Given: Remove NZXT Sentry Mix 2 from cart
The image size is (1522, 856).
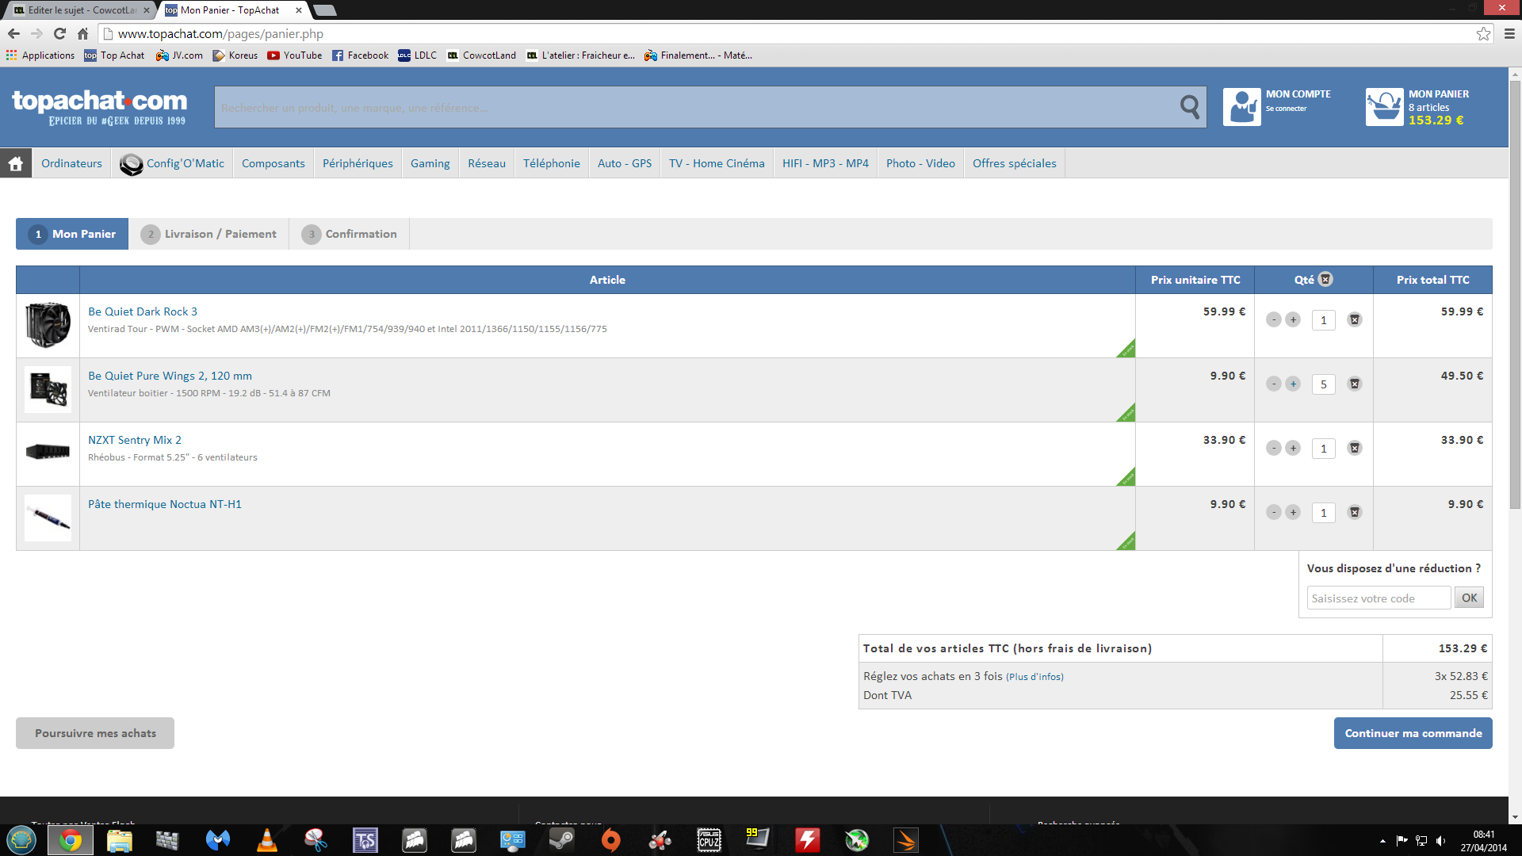Looking at the screenshot, I should pos(1355,448).
